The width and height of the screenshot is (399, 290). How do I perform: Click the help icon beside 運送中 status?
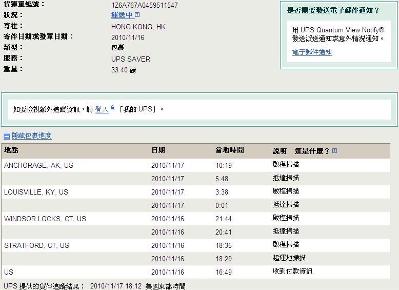[x=137, y=15]
